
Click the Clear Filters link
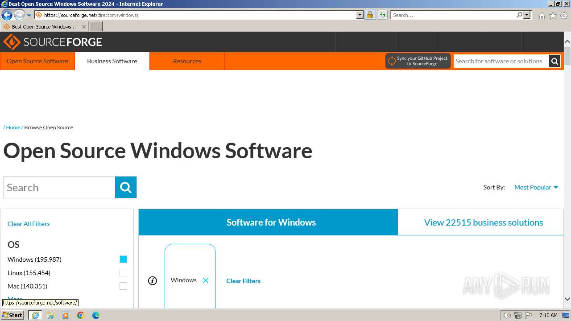(x=243, y=281)
